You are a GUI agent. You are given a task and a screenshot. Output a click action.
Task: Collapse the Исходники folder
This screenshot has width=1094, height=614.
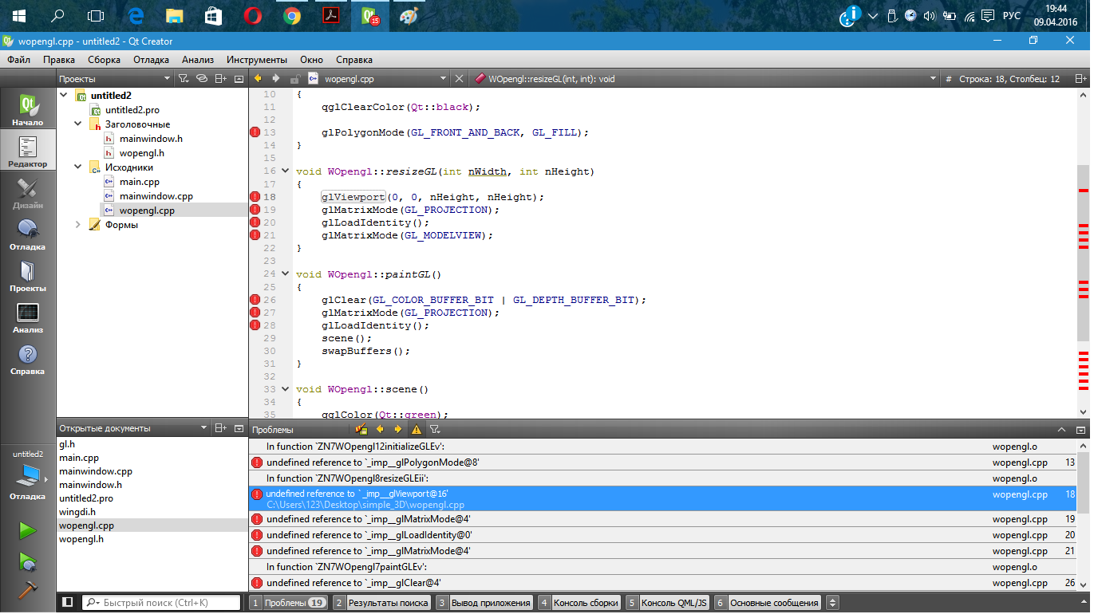[x=78, y=167]
